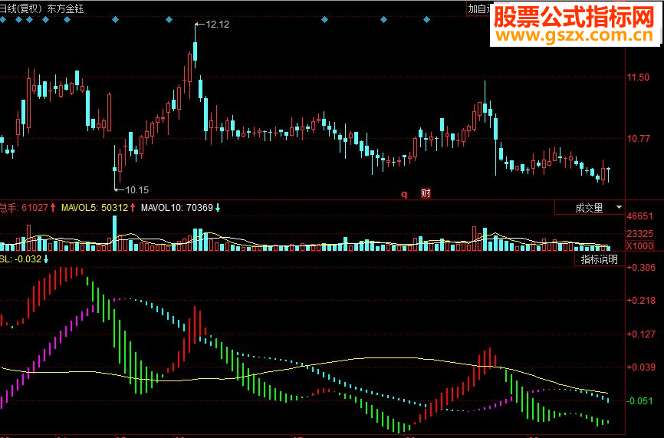Click the 总手: 61027 volume value
The image size is (664, 438).
click(x=24, y=208)
